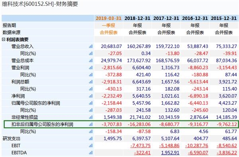Select the 2015-12-31 column header

223,18
